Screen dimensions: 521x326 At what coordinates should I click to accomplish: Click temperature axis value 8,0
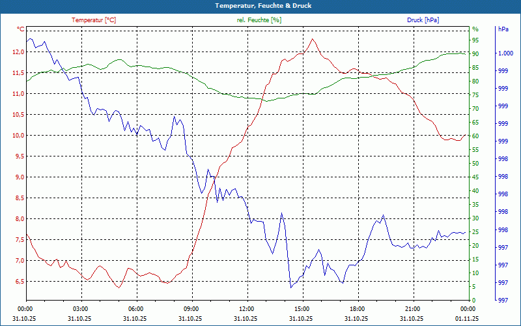tap(20, 219)
